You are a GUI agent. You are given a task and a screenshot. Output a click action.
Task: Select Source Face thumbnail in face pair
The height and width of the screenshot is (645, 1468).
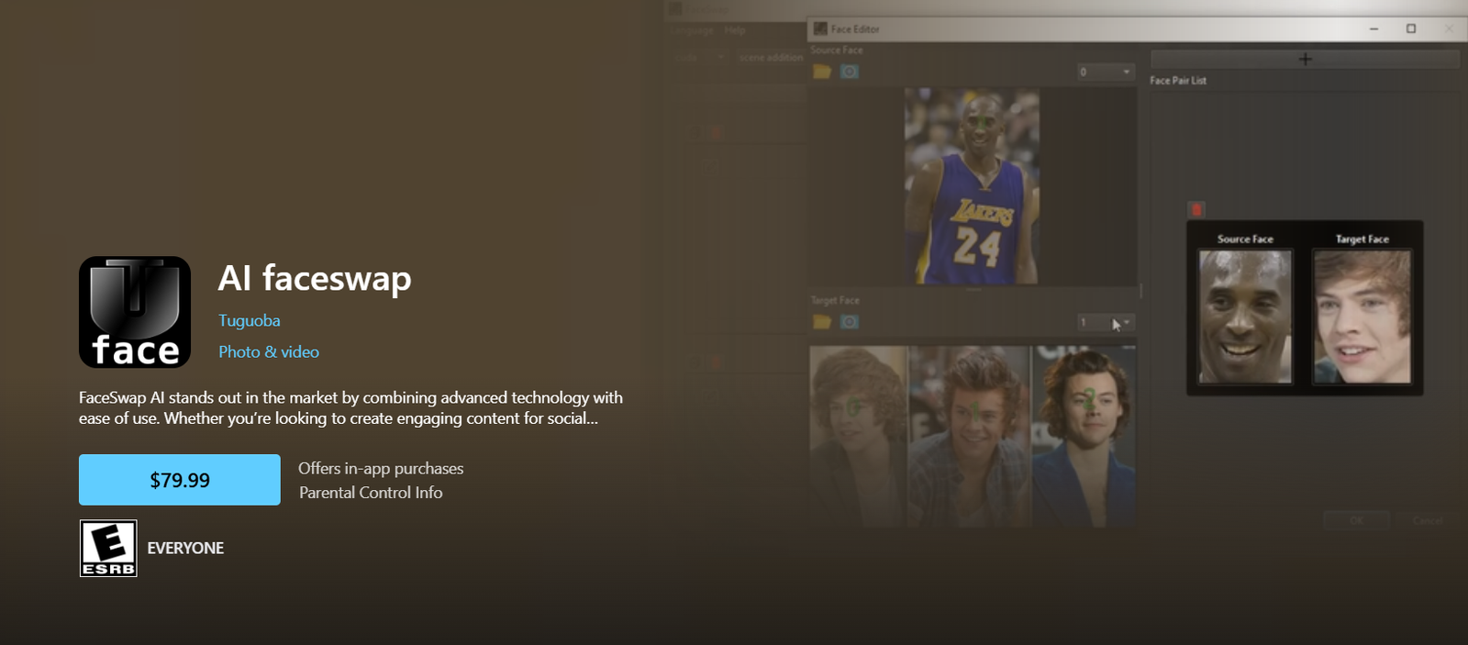(x=1245, y=317)
